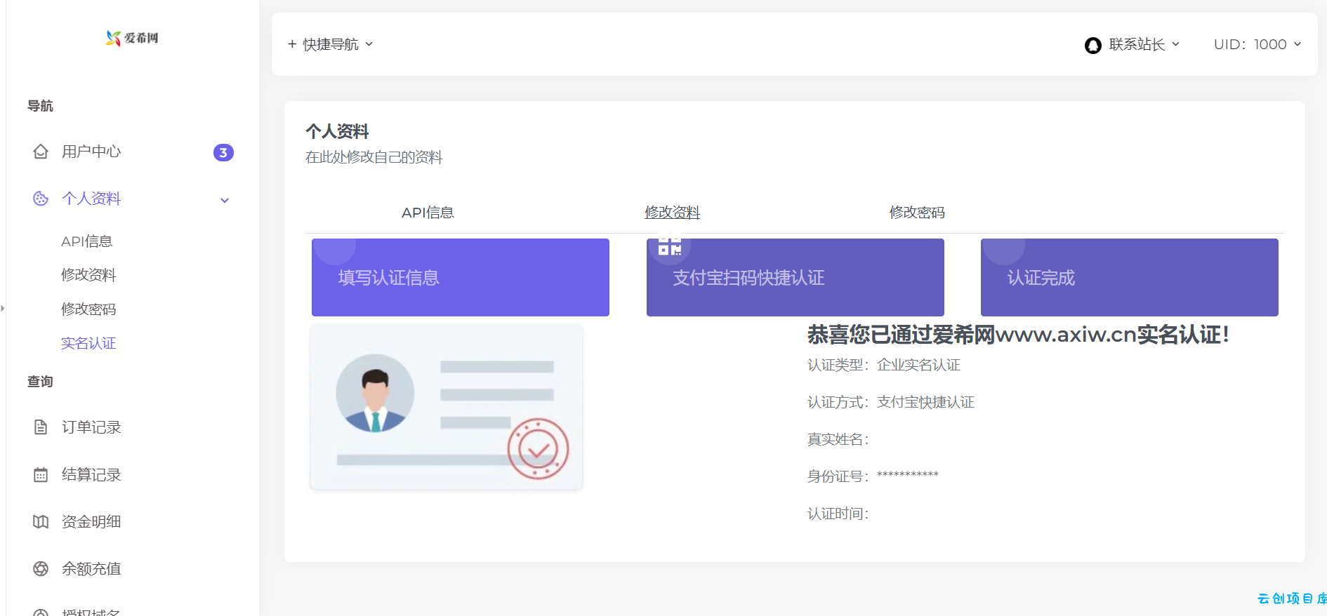Open the 联系站长 dropdown
This screenshot has height=616, width=1327.
click(1132, 45)
